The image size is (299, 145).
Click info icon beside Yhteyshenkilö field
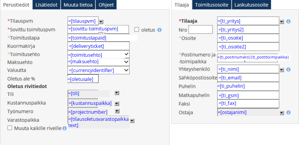point(288,70)
